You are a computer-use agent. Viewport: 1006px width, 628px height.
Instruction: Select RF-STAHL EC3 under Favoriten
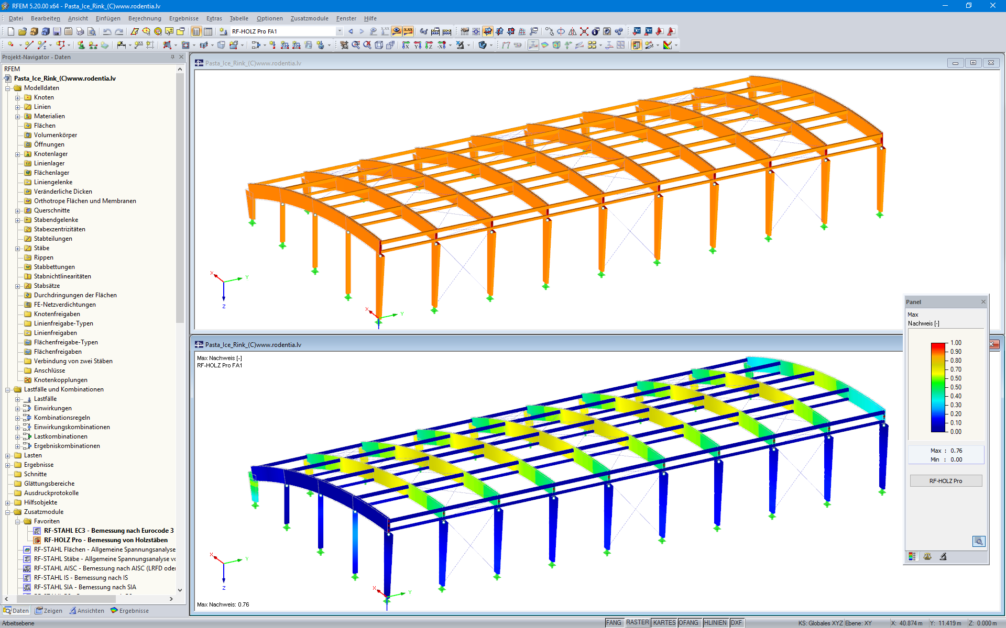[105, 531]
